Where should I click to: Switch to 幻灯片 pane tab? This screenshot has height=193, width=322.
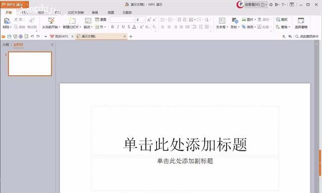tap(18, 45)
